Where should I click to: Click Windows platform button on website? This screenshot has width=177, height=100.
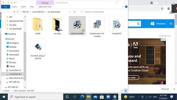[x=158, y=24]
